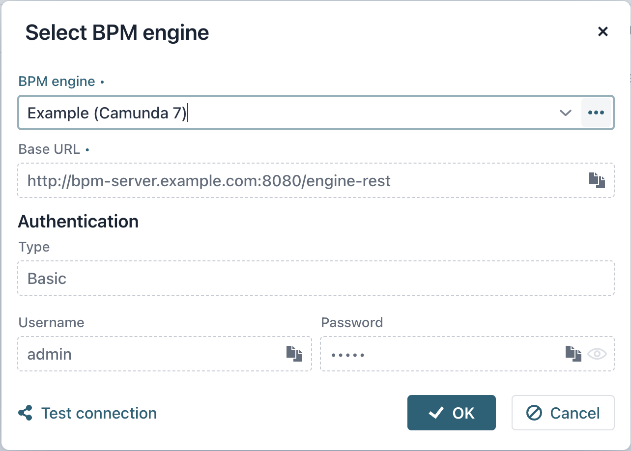
Task: Copy the password to clipboard
Action: click(x=573, y=353)
